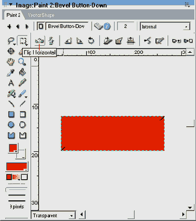Rotate the selection right

coord(80,41)
